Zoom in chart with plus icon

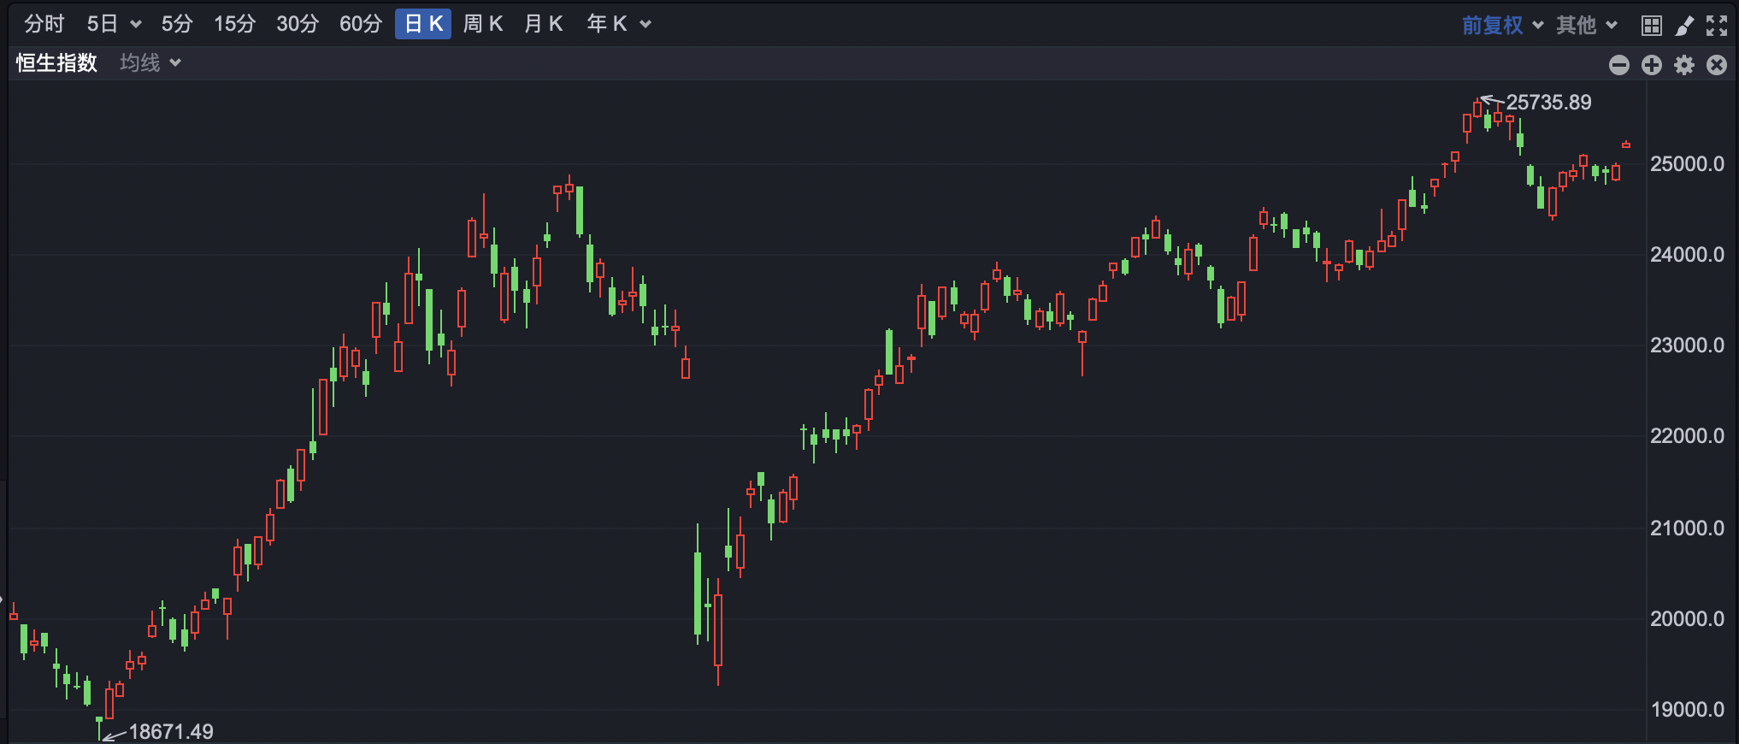pyautogui.click(x=1651, y=65)
